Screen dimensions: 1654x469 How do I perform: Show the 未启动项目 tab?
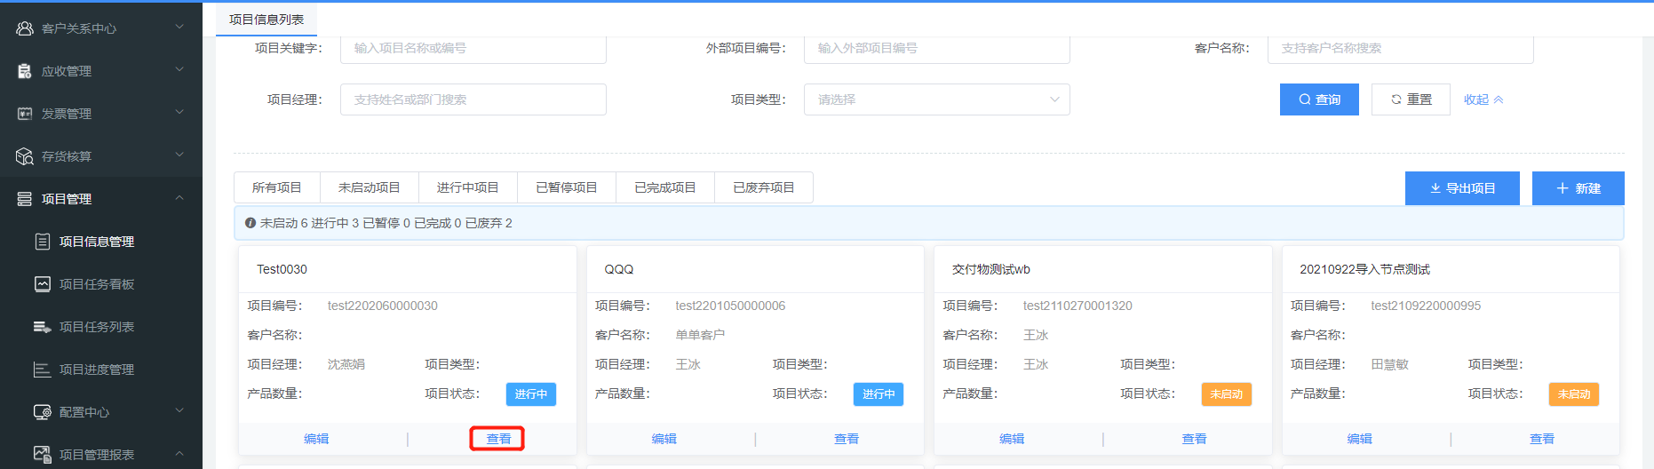pyautogui.click(x=369, y=187)
